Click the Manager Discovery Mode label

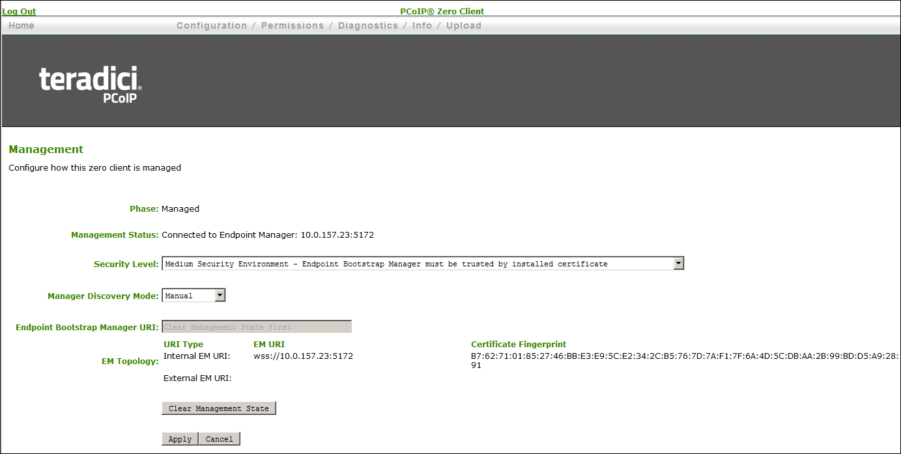103,296
